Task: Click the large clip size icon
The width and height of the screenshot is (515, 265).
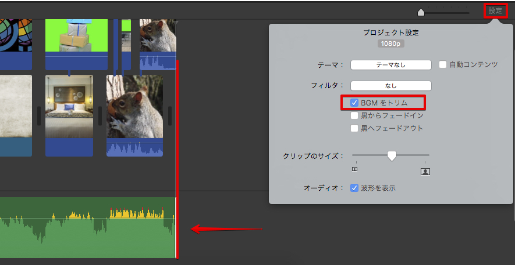Action: (x=425, y=172)
